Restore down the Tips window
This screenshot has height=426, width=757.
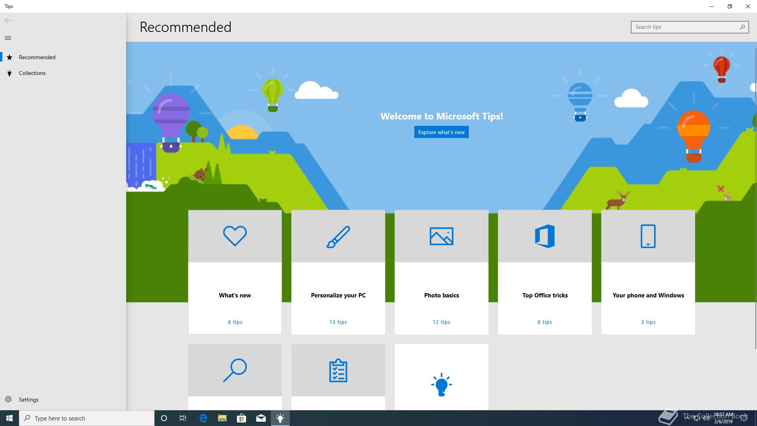pos(730,6)
